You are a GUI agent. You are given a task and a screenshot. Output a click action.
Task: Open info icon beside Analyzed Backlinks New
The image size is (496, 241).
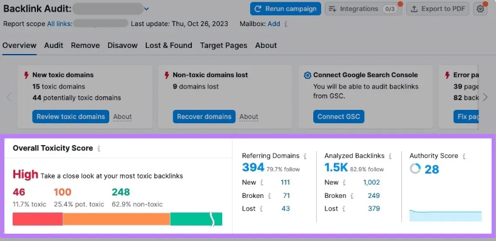(x=344, y=183)
